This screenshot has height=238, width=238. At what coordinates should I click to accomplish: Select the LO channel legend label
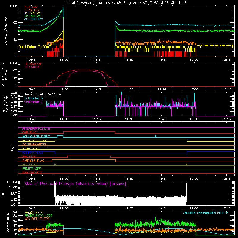coord(33,64)
